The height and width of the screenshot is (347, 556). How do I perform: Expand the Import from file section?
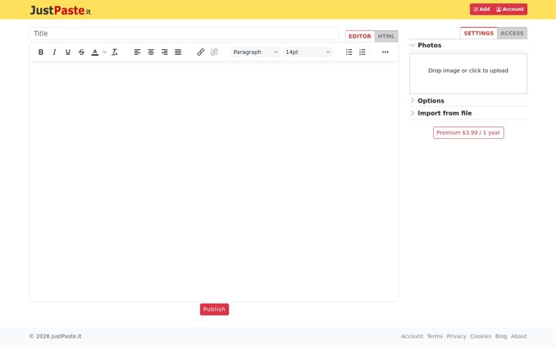click(x=468, y=113)
